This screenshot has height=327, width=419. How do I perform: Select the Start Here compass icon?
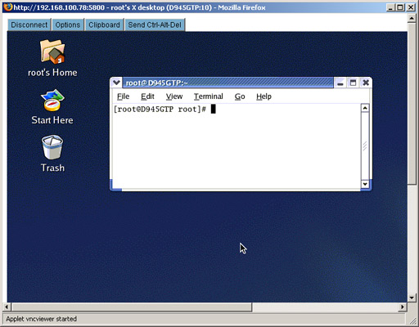click(52, 101)
